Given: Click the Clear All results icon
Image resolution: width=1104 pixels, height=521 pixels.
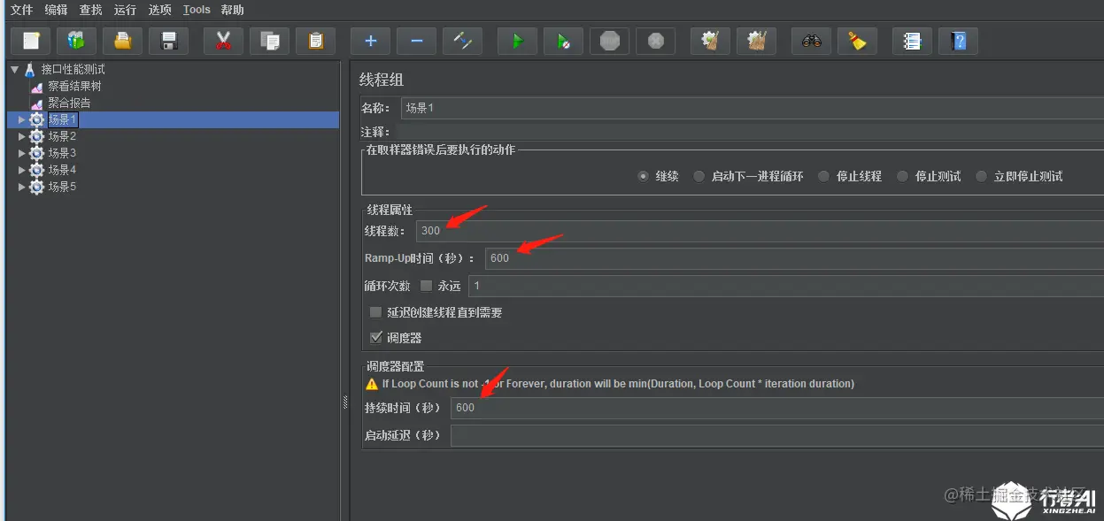Looking at the screenshot, I should pos(756,41).
